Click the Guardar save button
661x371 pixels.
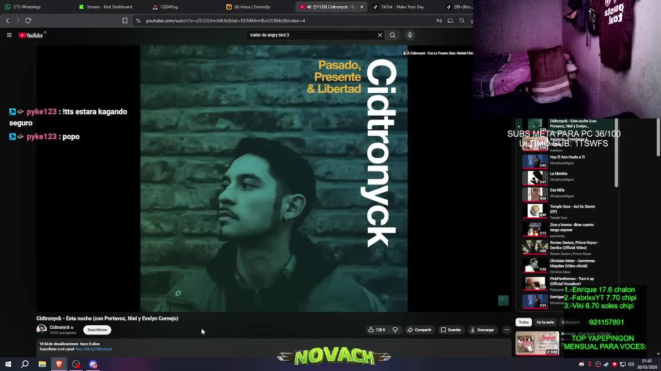coord(451,330)
